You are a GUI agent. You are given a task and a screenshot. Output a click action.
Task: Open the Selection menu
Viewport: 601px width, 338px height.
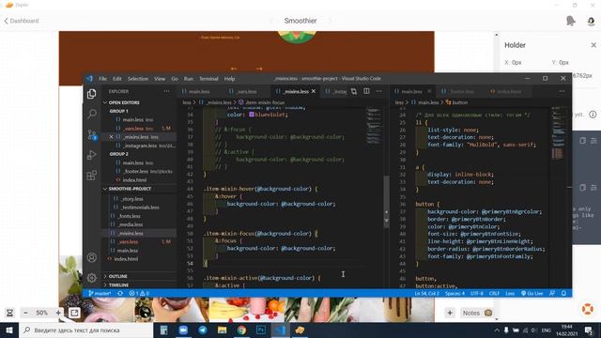(x=138, y=79)
